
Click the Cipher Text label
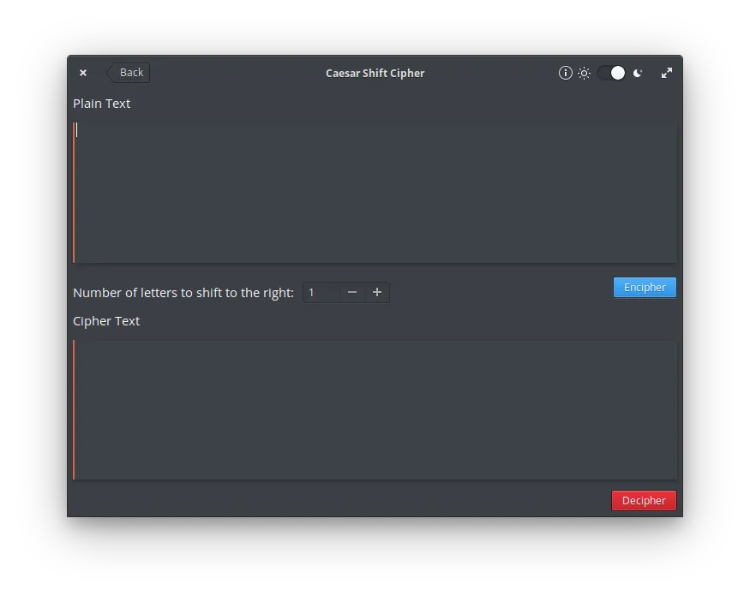106,321
